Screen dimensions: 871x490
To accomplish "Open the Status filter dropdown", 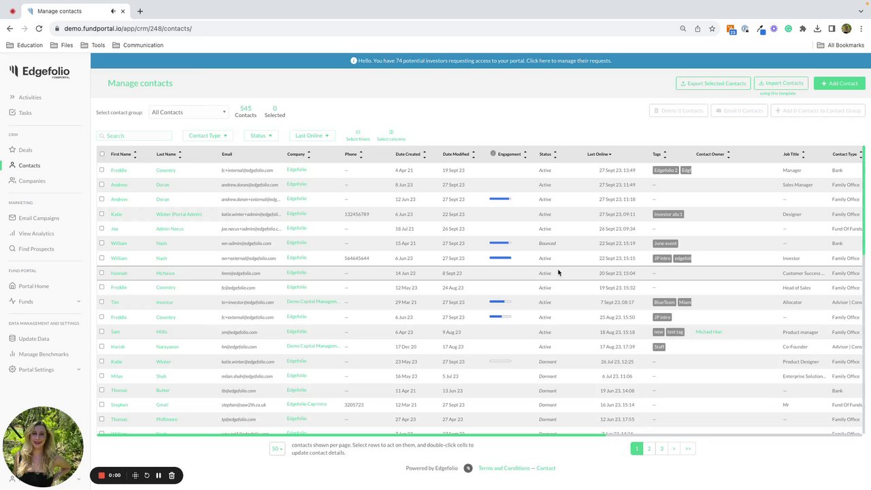I will (261, 135).
